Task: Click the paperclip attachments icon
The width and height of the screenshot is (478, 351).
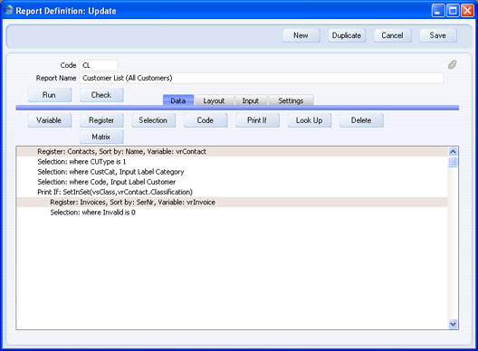Action: (x=452, y=64)
